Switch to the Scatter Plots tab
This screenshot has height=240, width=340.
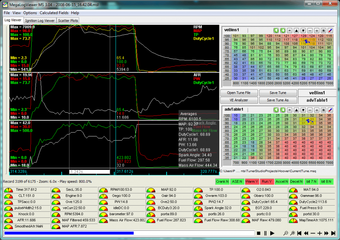[x=68, y=21]
